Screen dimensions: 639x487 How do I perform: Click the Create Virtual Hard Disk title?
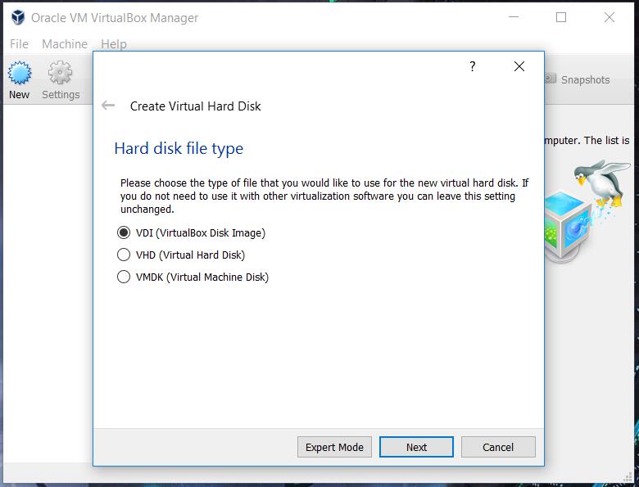click(195, 106)
